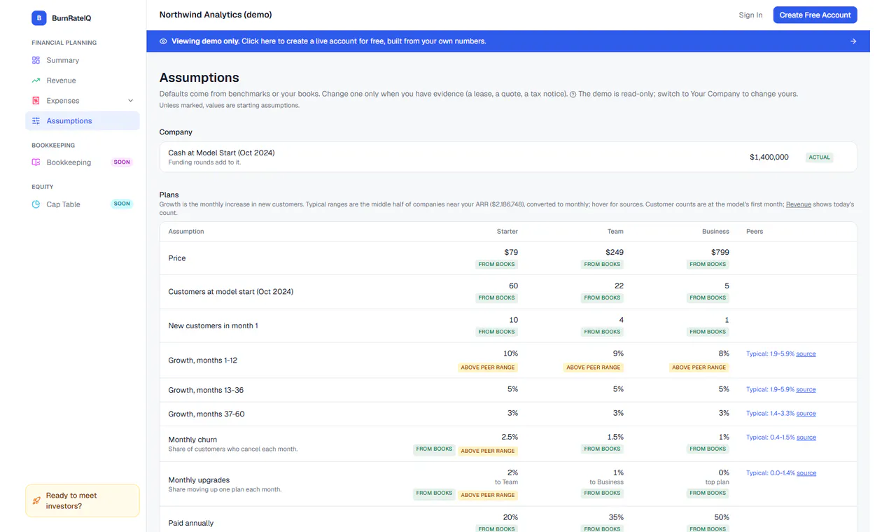Click the BurnRateIQ logo icon
The image size is (889, 532).
click(39, 18)
